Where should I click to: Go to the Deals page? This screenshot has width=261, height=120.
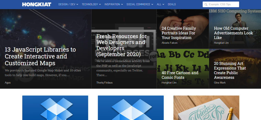[x=172, y=4]
